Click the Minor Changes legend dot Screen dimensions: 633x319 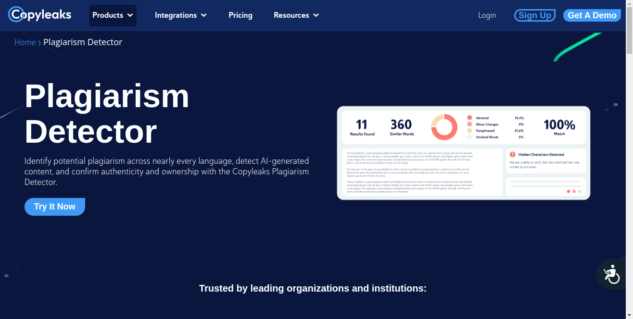tap(469, 124)
